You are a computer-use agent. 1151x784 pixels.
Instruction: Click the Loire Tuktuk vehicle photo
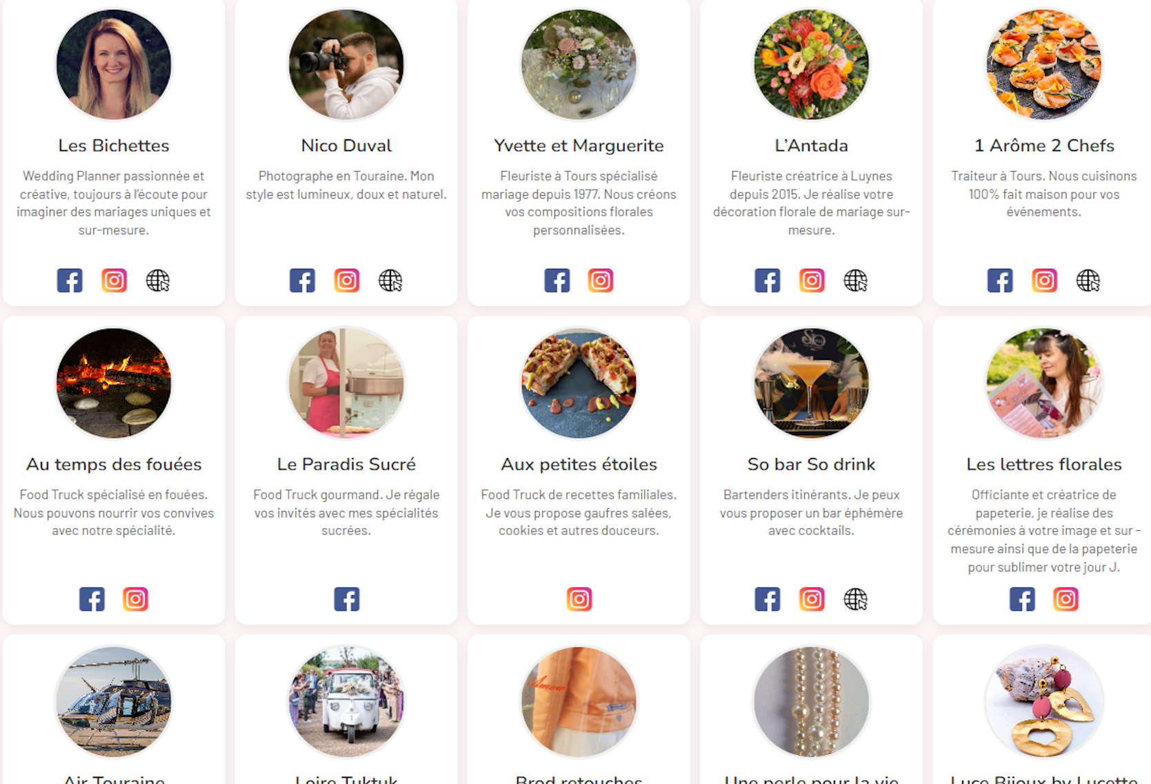(x=346, y=701)
